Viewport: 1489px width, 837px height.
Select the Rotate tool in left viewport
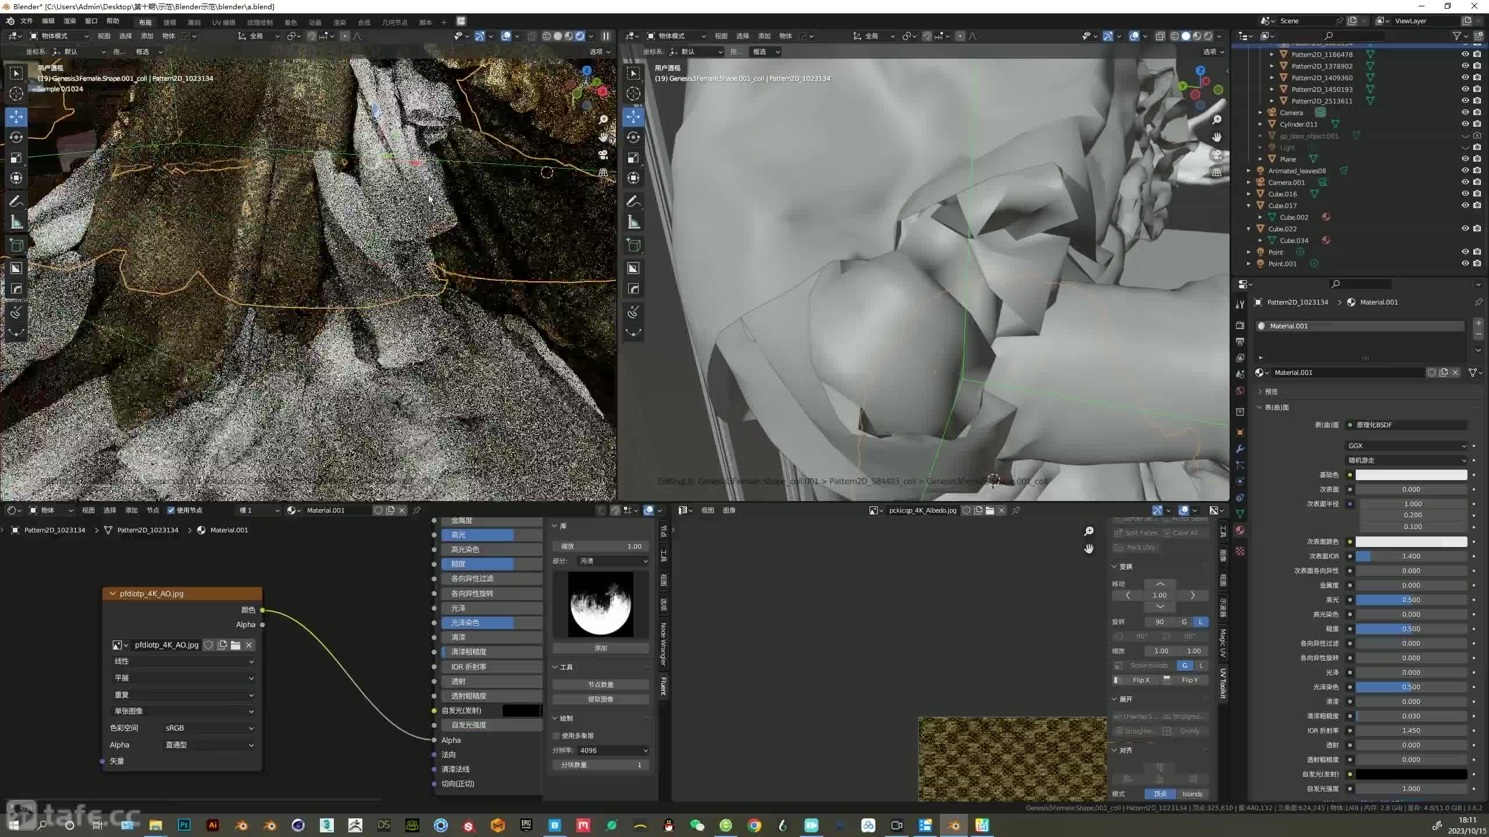(16, 137)
